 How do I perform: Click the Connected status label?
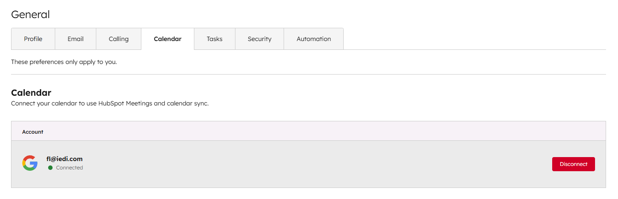pos(69,168)
